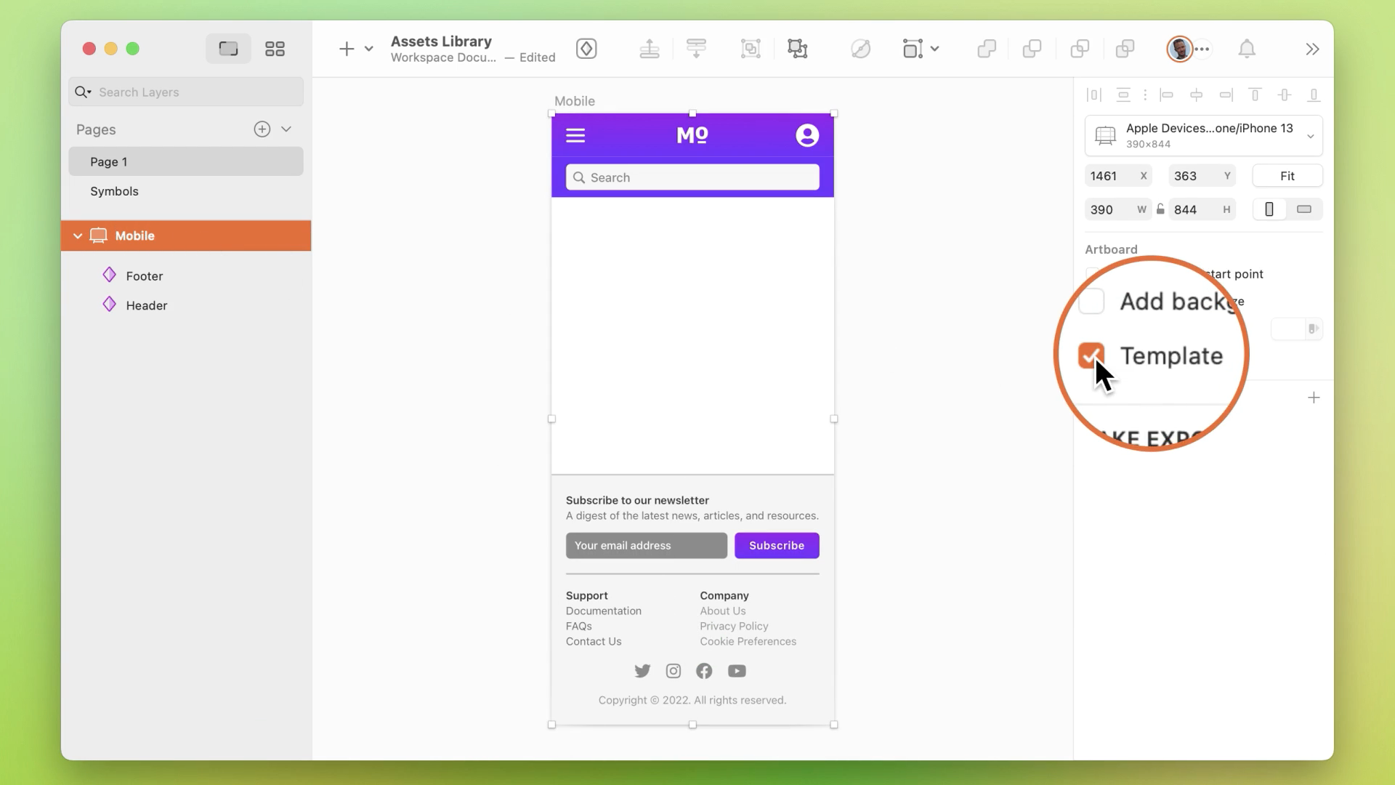
Task: Select the Footer layer in sidebar
Action: pyautogui.click(x=144, y=276)
